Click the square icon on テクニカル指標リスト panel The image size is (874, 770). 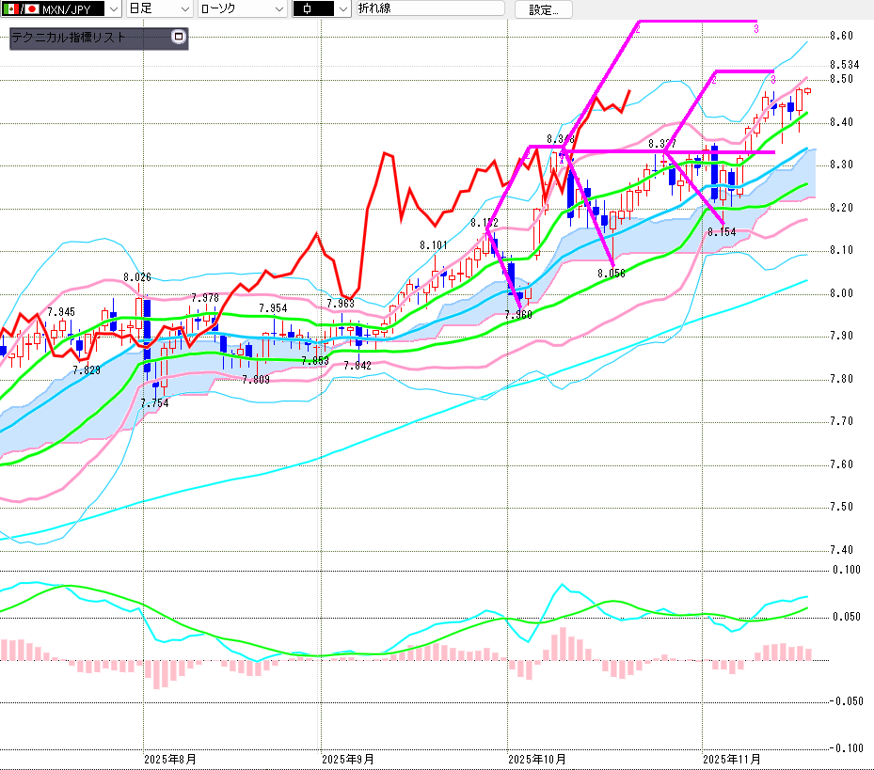tap(178, 38)
